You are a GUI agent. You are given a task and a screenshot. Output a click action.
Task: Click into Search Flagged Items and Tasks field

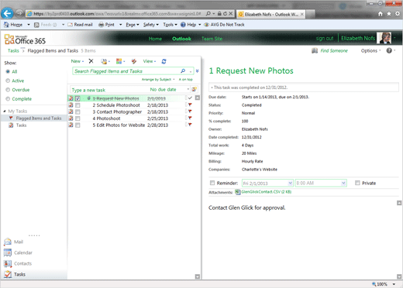[x=126, y=71]
